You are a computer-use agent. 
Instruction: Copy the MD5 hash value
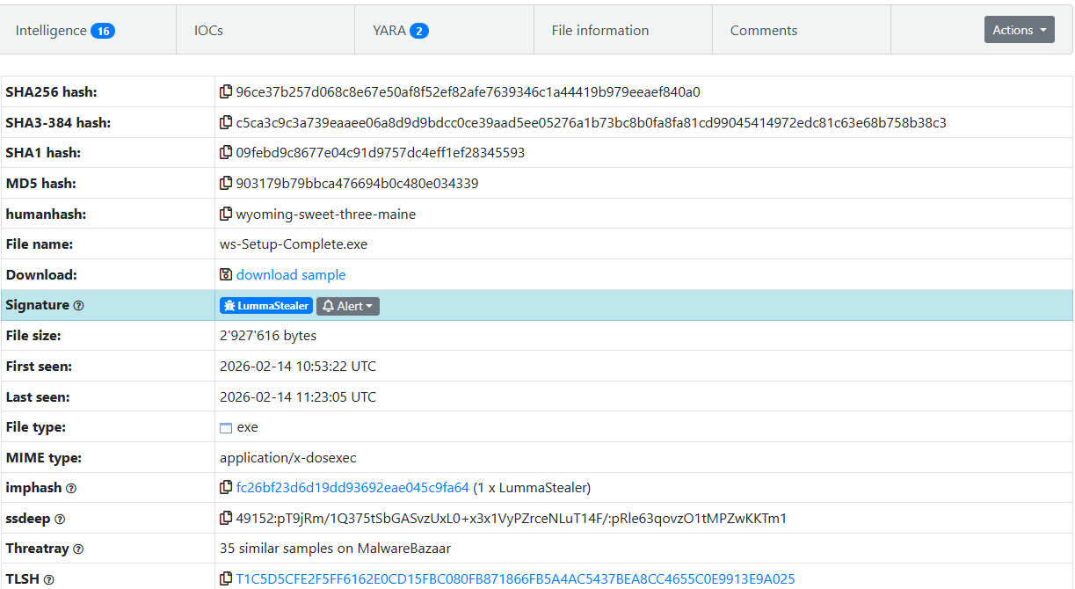[x=226, y=184]
